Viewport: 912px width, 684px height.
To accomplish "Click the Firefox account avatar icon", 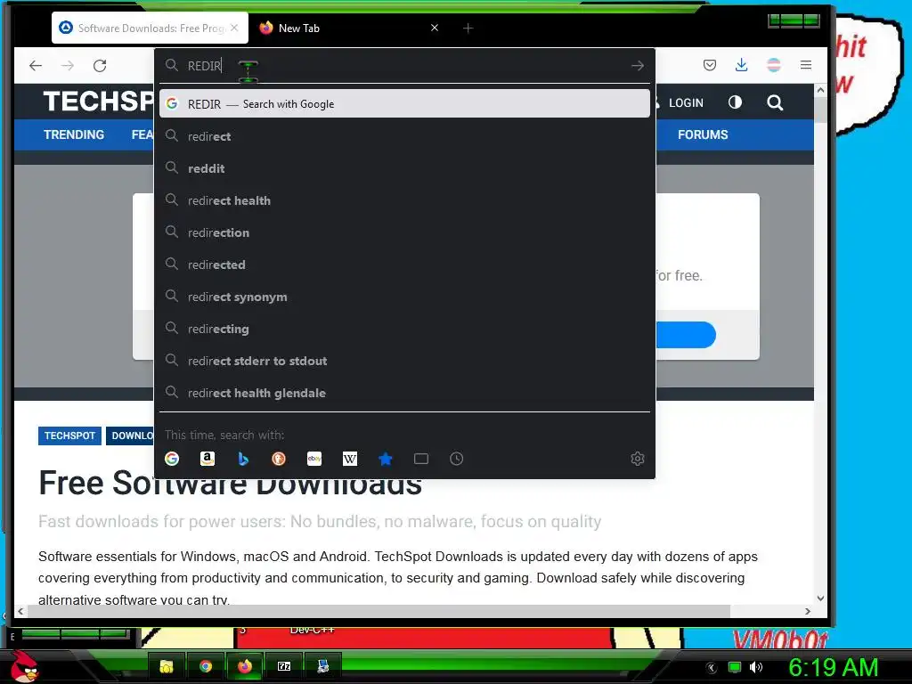I will coord(774,65).
